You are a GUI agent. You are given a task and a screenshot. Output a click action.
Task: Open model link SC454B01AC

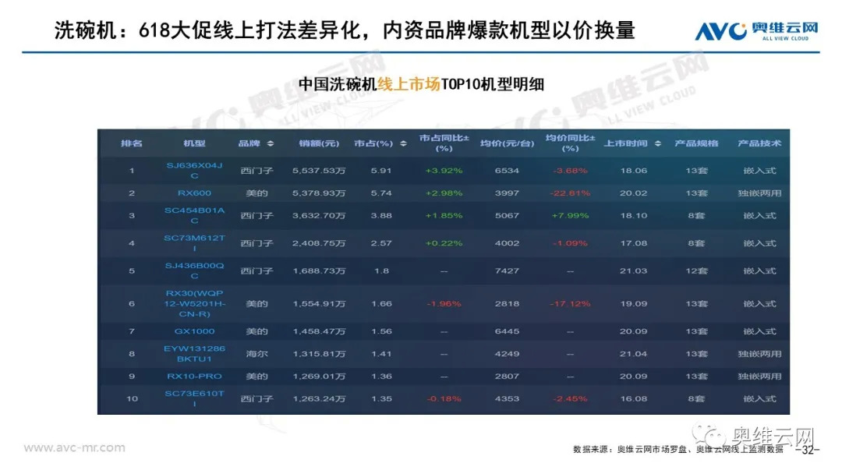coord(194,215)
